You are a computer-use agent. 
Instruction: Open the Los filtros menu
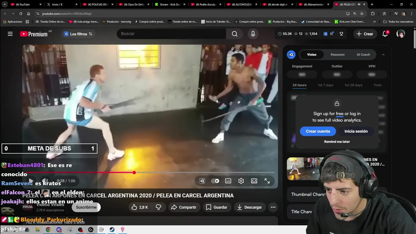[x=78, y=34]
